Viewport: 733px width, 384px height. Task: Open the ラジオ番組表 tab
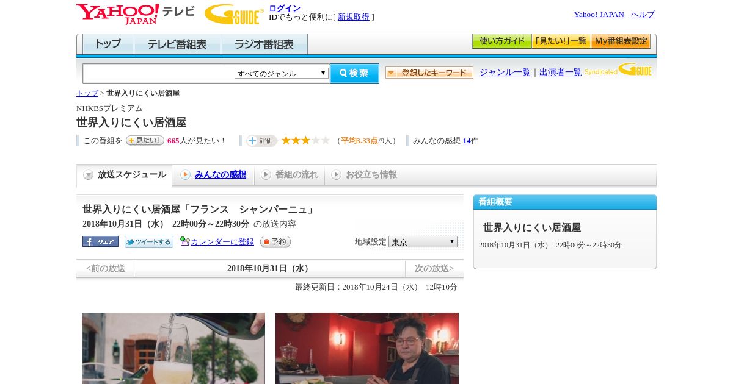(264, 44)
